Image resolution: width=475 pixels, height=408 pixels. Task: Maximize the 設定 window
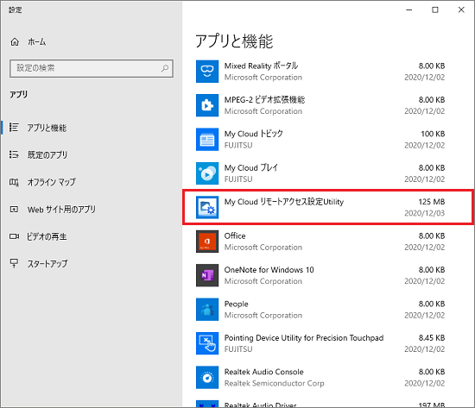tap(435, 10)
